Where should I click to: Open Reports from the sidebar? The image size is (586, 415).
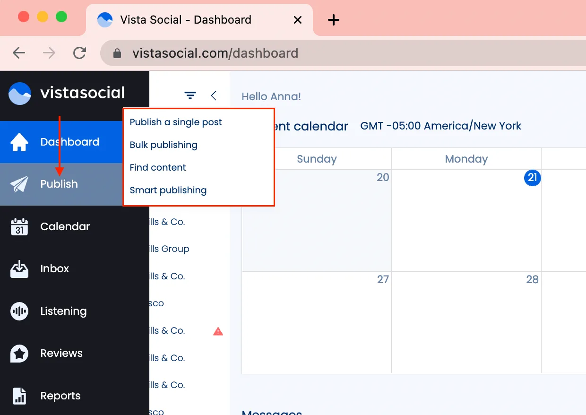(18, 396)
